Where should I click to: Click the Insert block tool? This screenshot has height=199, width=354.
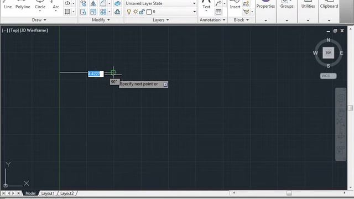pos(235,5)
